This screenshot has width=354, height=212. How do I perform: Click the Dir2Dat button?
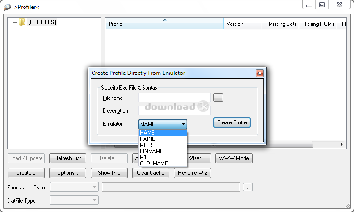(199, 158)
